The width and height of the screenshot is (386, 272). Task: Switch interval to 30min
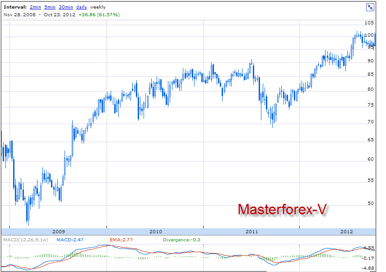(66, 7)
